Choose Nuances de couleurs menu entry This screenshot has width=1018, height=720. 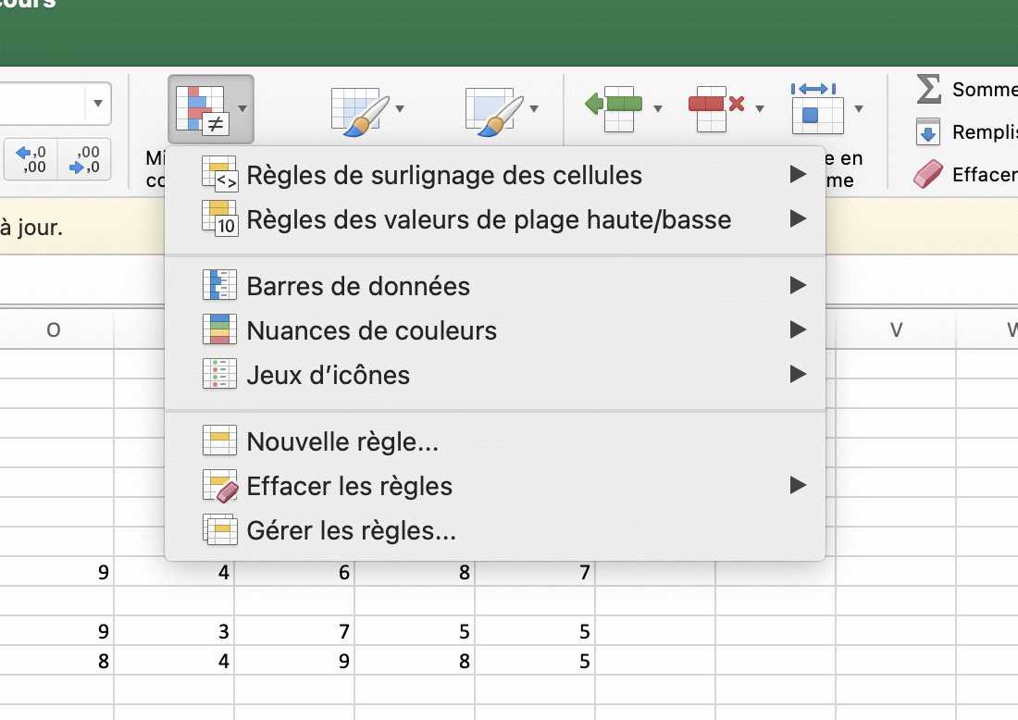[371, 330]
